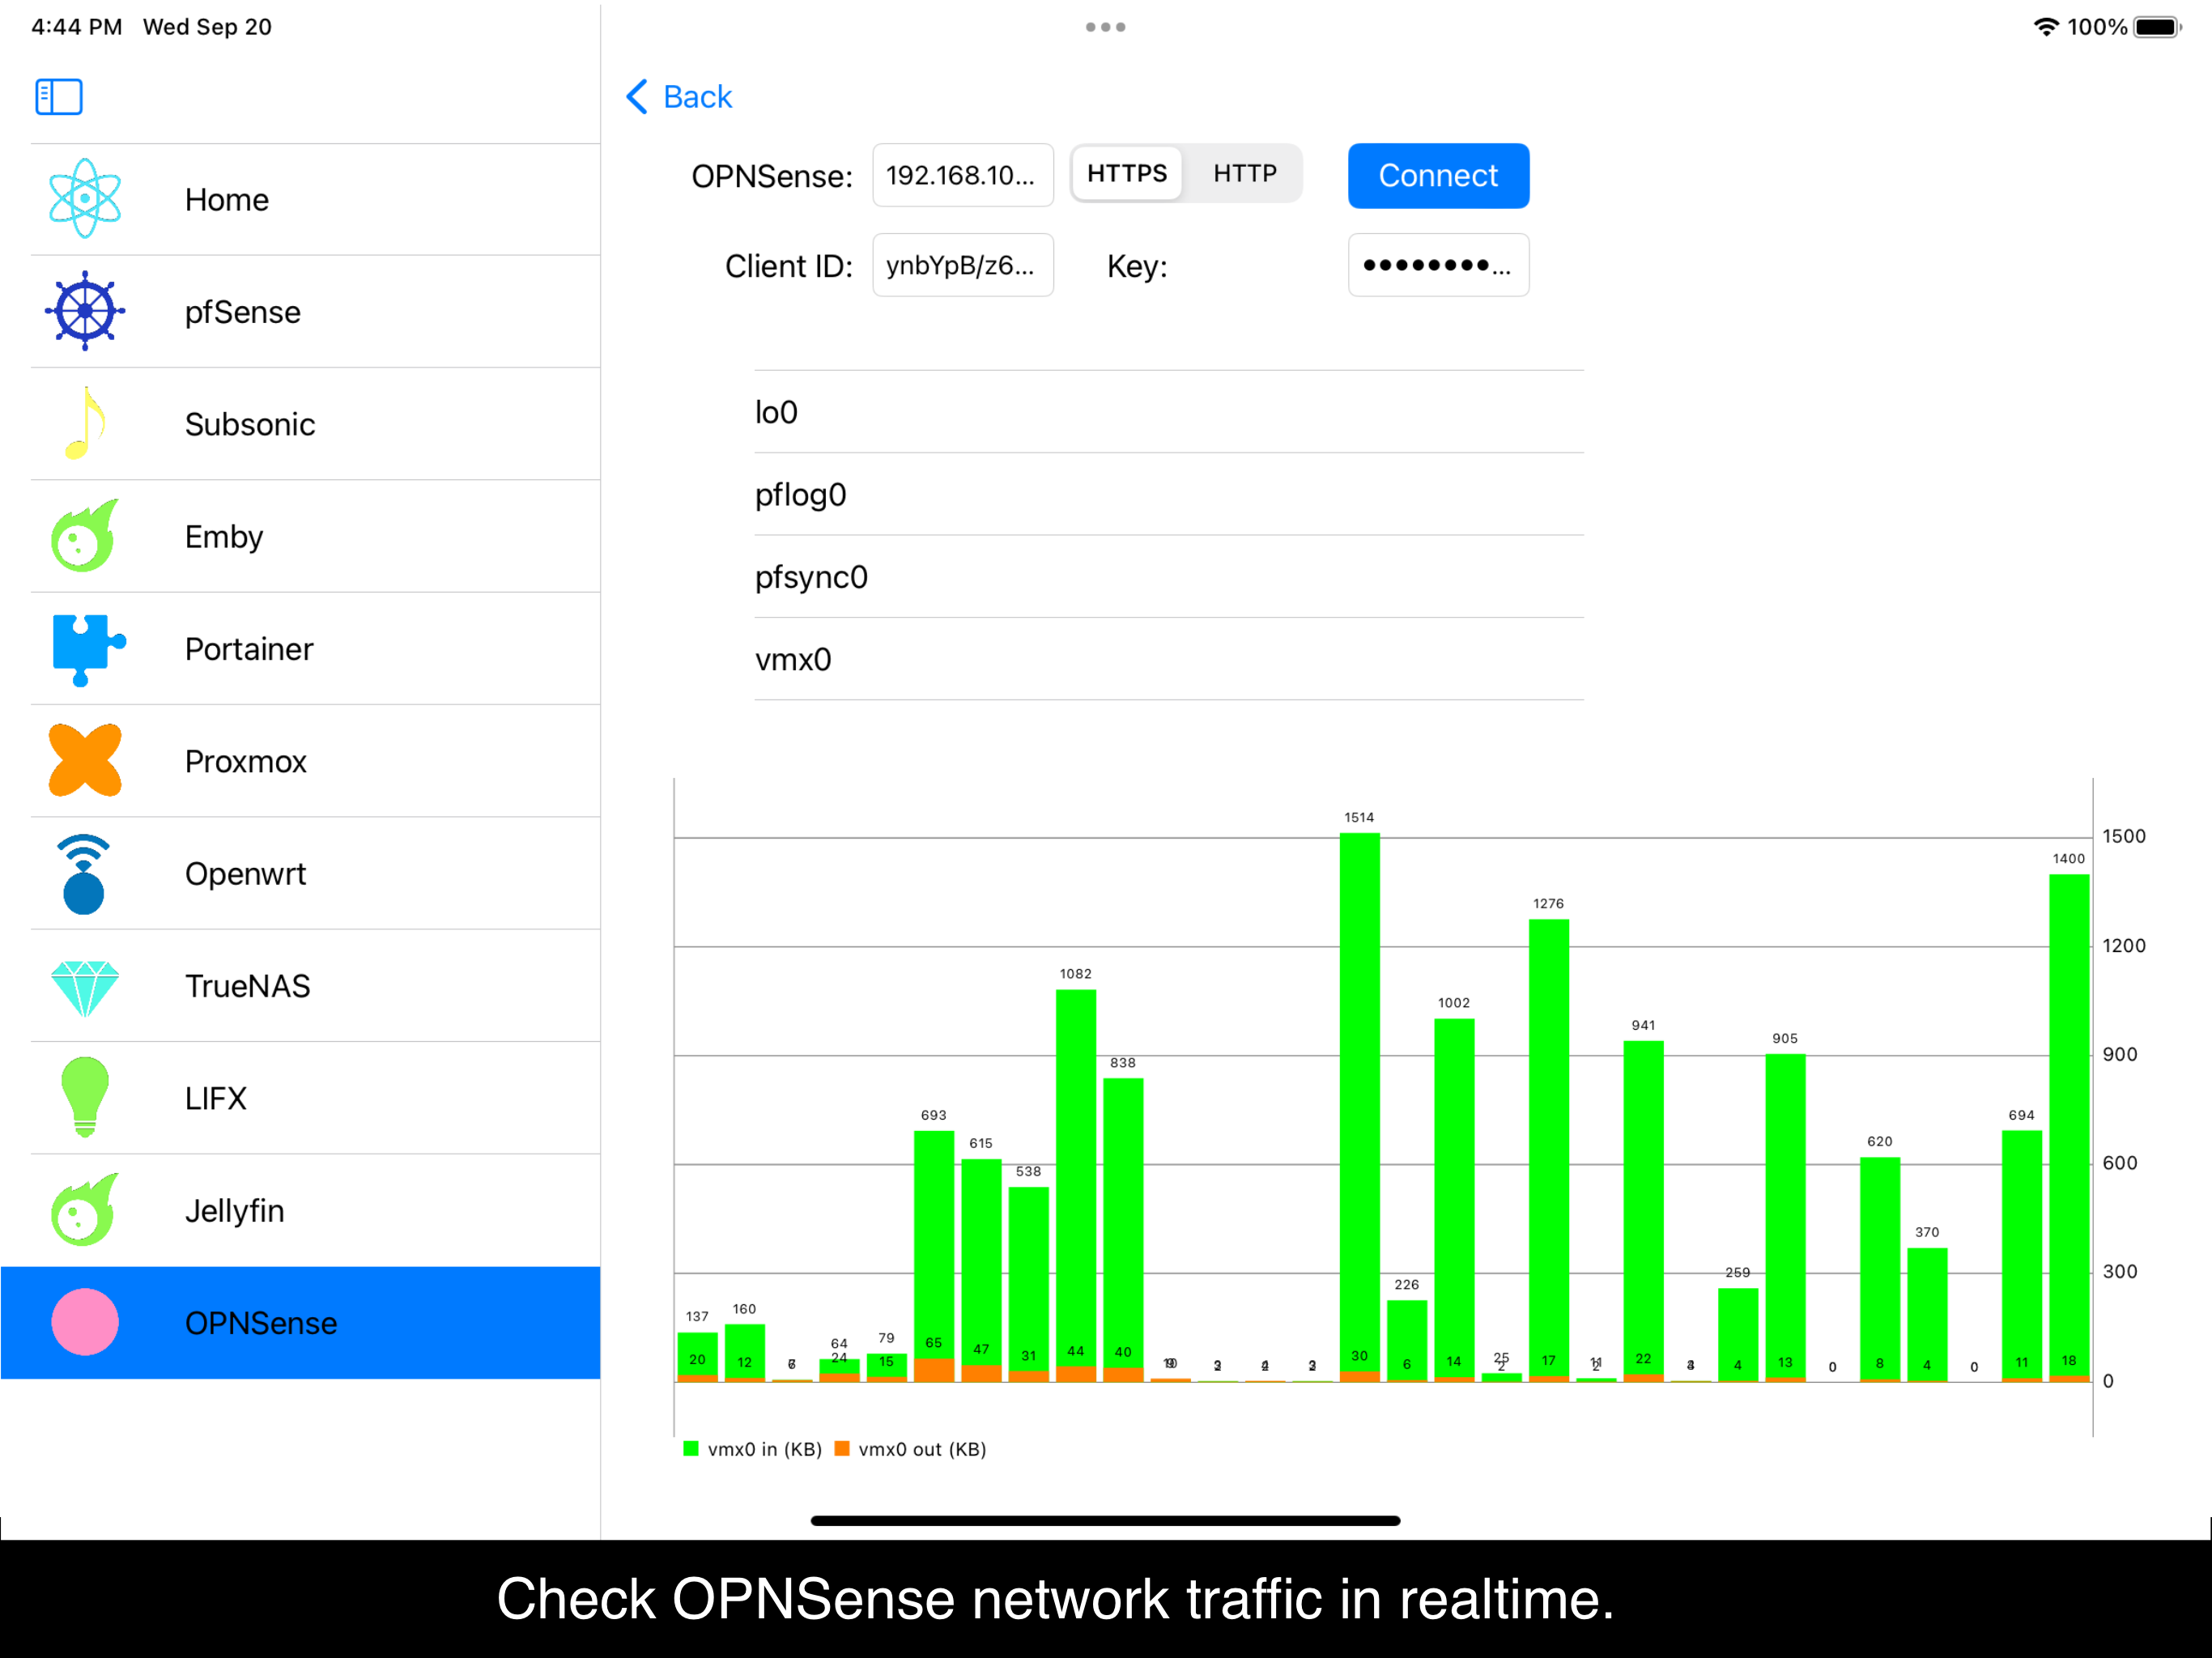Select the LIFX label in sidebar

[216, 1098]
